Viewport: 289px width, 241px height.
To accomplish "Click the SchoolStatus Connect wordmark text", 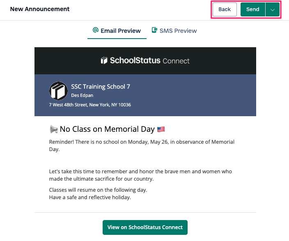I will (150, 60).
